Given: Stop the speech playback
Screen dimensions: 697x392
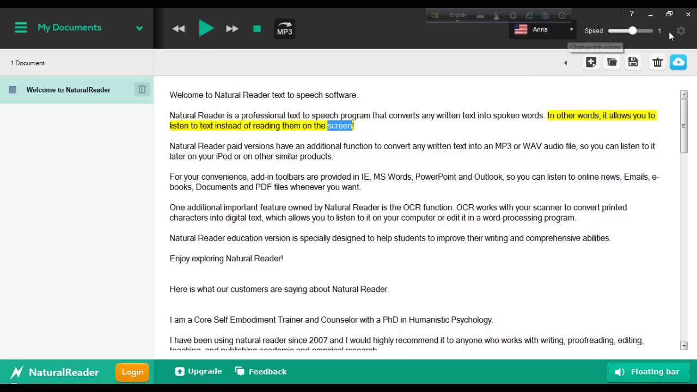Looking at the screenshot, I should point(257,29).
